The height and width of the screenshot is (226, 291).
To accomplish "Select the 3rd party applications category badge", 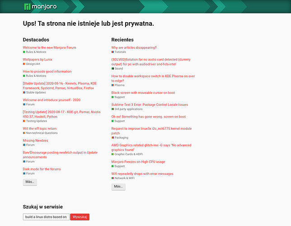I will pyautogui.click(x=127, y=109).
